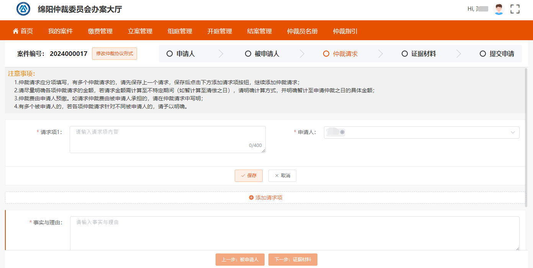Click the X icon on 取消 button

(276, 176)
